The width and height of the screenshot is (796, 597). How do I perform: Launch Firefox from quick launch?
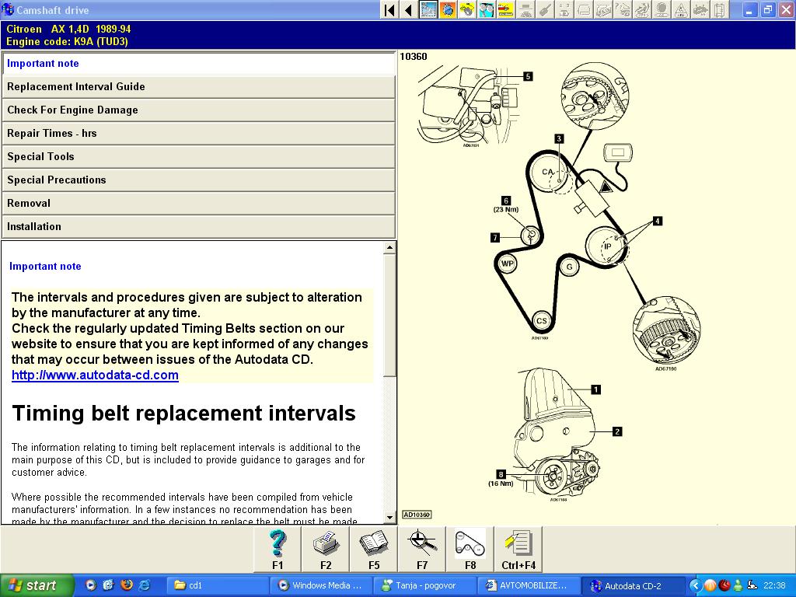pyautogui.click(x=127, y=585)
